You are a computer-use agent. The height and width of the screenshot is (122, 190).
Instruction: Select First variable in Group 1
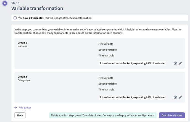point(106,44)
